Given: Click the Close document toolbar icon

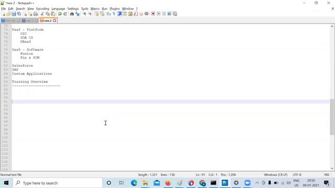Looking at the screenshot, I should (x=25, y=14).
